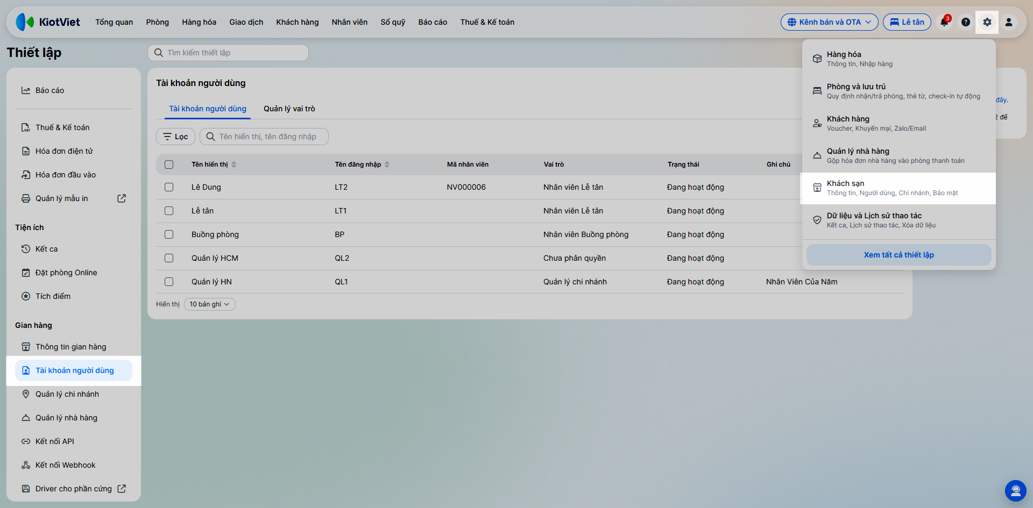
Task: Focus Tìm kiếm thiết lập search field
Action: pos(228,53)
